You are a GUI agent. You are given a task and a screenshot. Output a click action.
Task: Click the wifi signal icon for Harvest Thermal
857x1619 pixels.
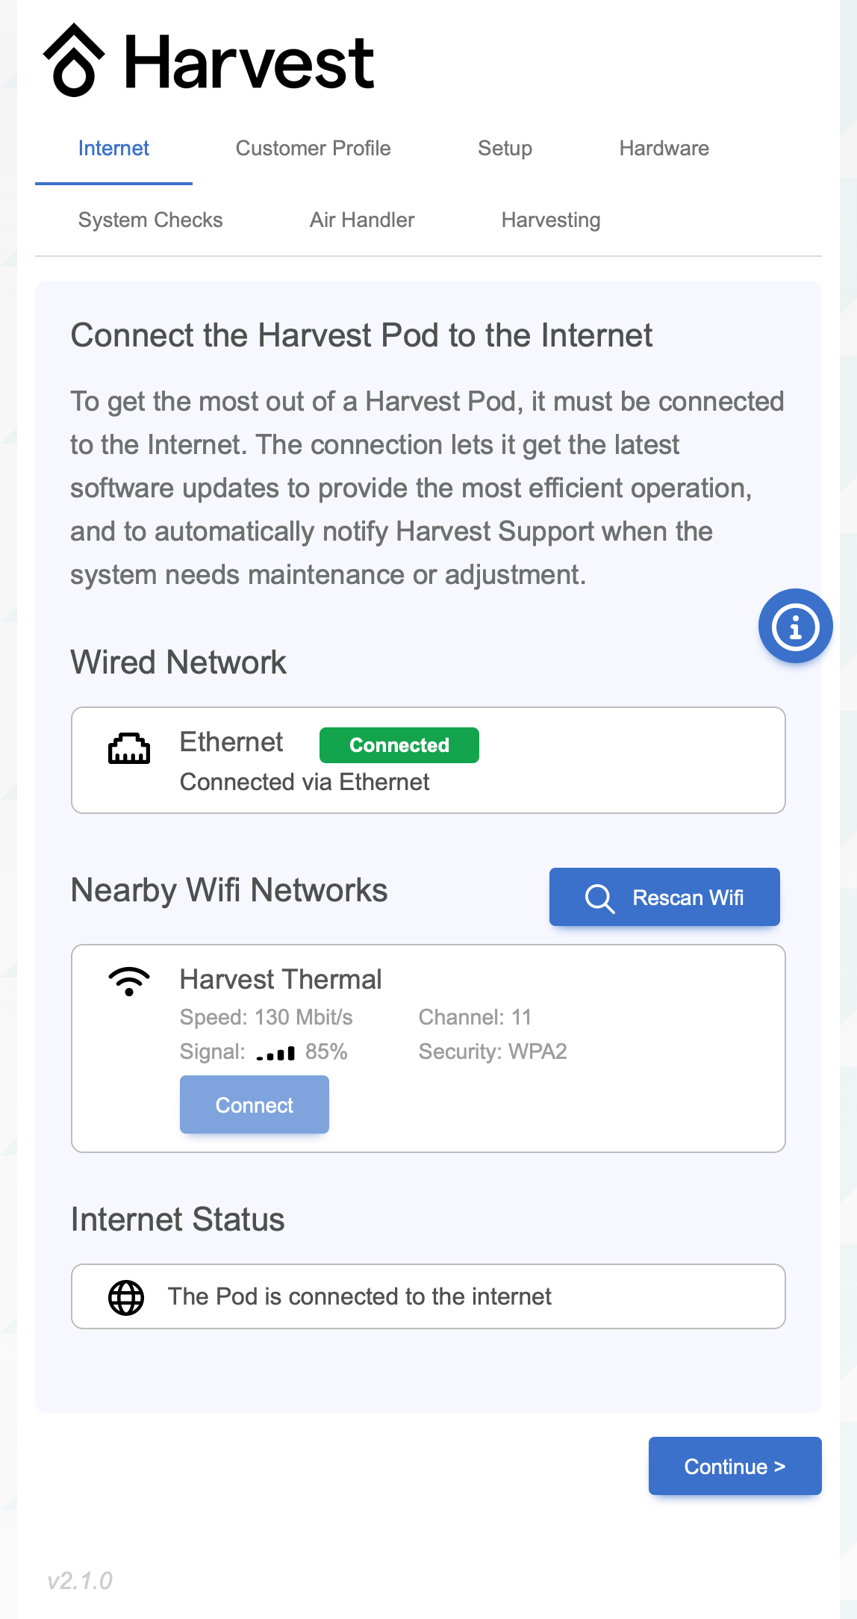pos(129,981)
